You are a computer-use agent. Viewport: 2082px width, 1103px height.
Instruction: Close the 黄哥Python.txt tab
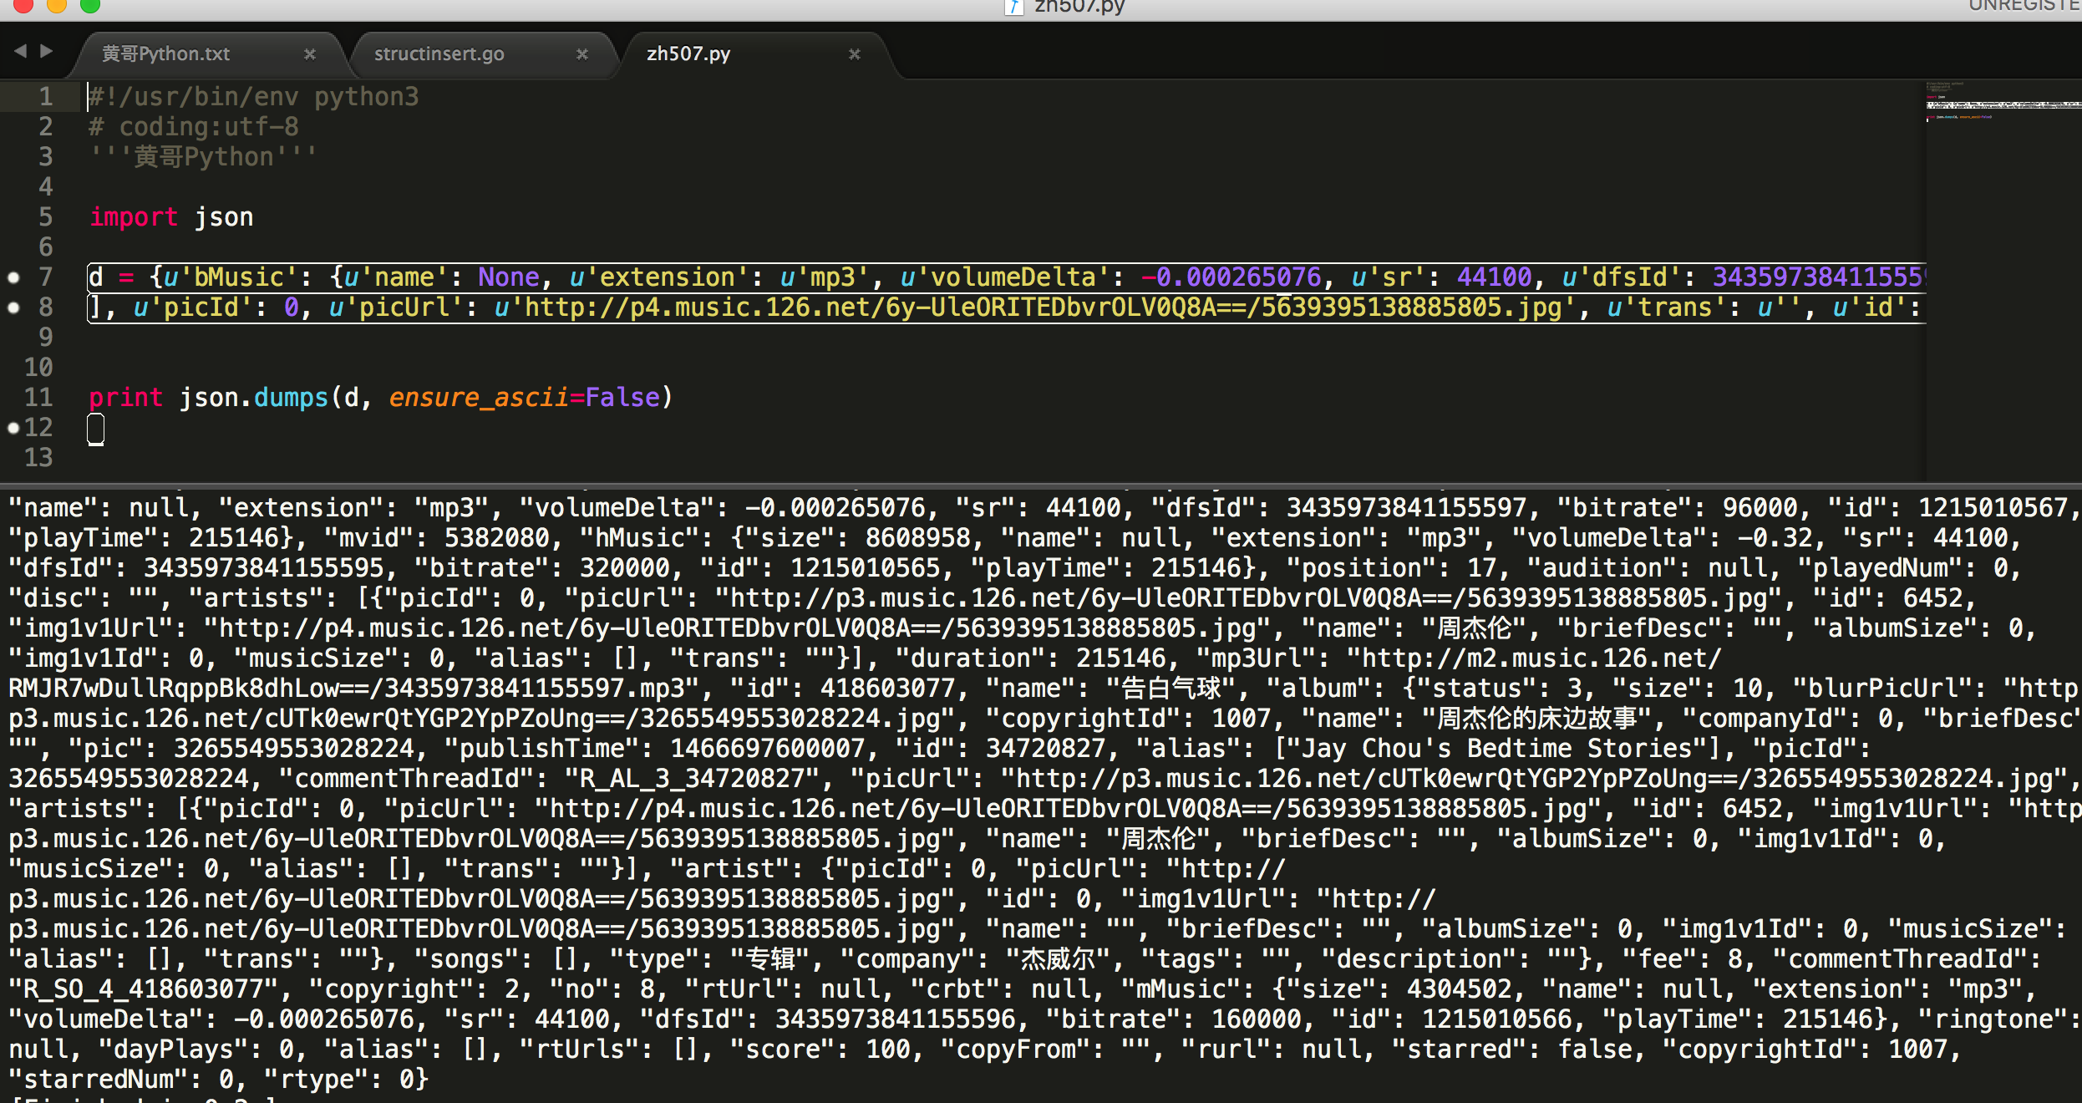click(310, 54)
